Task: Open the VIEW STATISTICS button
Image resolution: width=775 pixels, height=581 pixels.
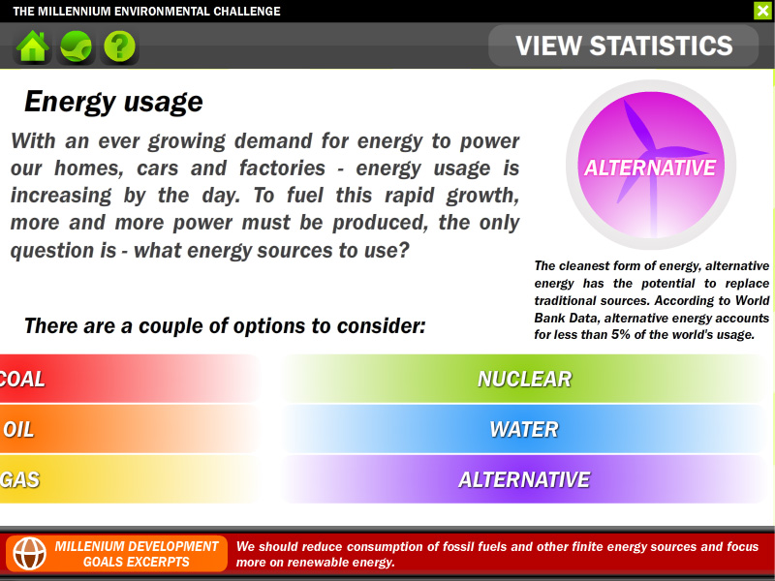Action: point(623,46)
